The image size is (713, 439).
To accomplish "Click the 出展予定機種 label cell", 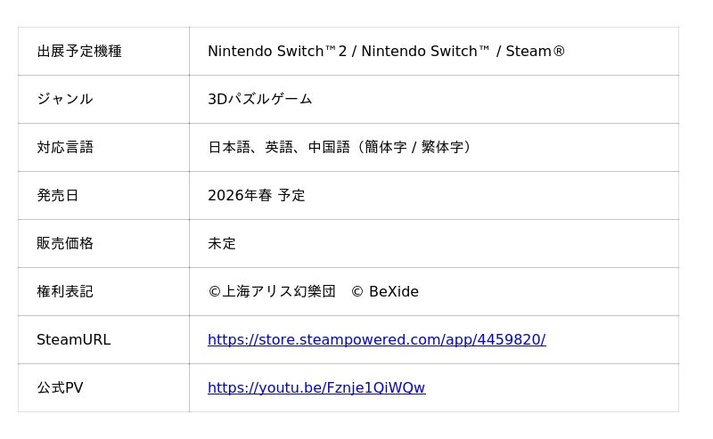I will click(79, 52).
